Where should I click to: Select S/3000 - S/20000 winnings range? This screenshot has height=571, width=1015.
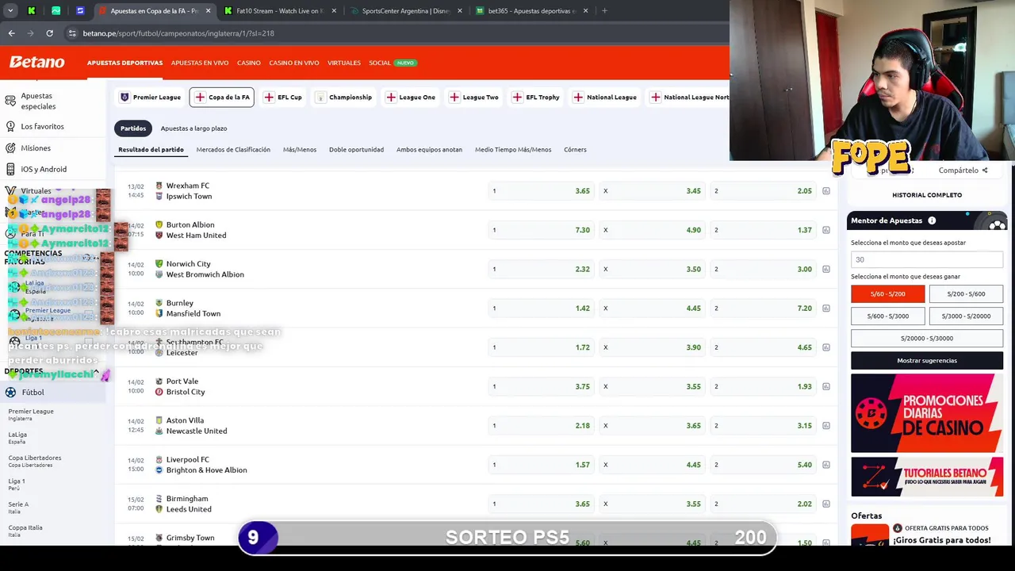click(x=966, y=316)
